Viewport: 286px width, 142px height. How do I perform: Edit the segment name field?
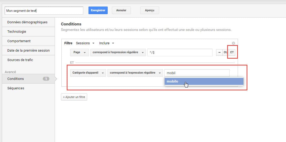pyautogui.click(x=44, y=10)
